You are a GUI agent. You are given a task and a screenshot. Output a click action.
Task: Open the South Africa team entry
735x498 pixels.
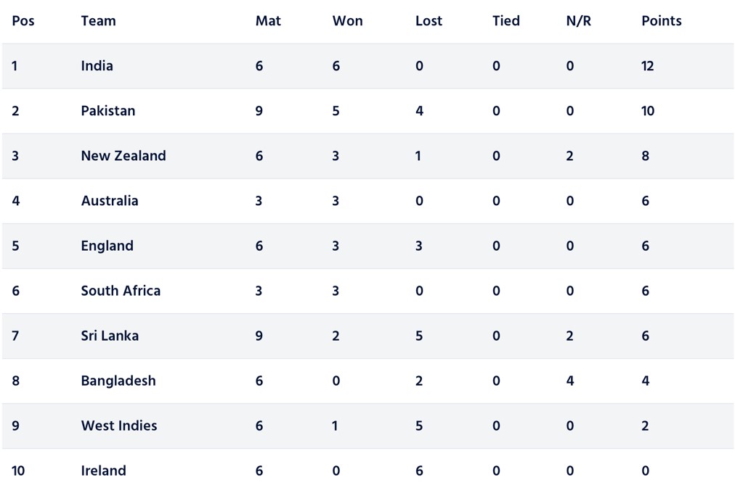point(121,291)
